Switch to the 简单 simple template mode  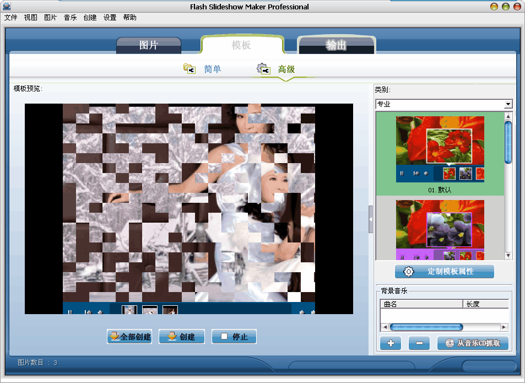(203, 69)
